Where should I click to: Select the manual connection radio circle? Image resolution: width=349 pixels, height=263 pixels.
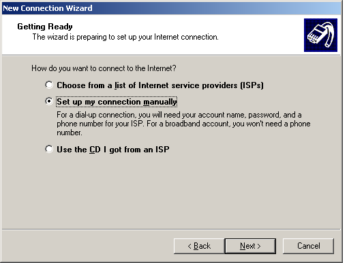click(x=49, y=101)
